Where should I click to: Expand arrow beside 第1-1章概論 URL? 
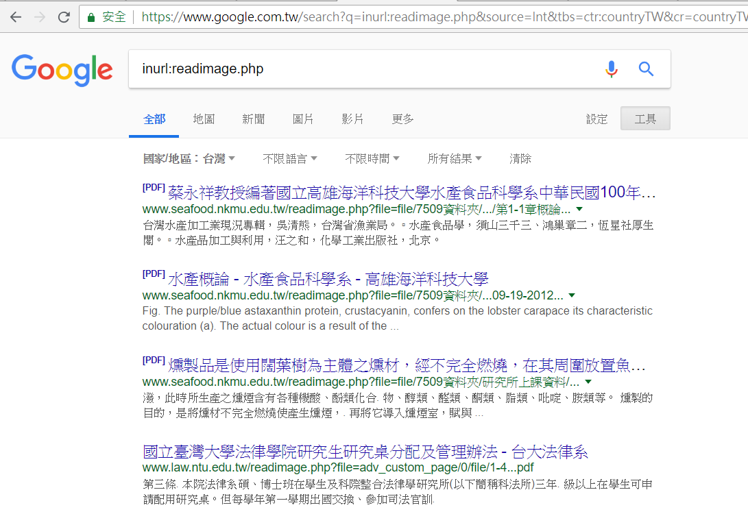pyautogui.click(x=579, y=209)
